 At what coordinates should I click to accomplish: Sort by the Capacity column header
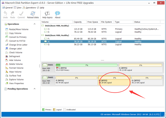click(x=80, y=22)
